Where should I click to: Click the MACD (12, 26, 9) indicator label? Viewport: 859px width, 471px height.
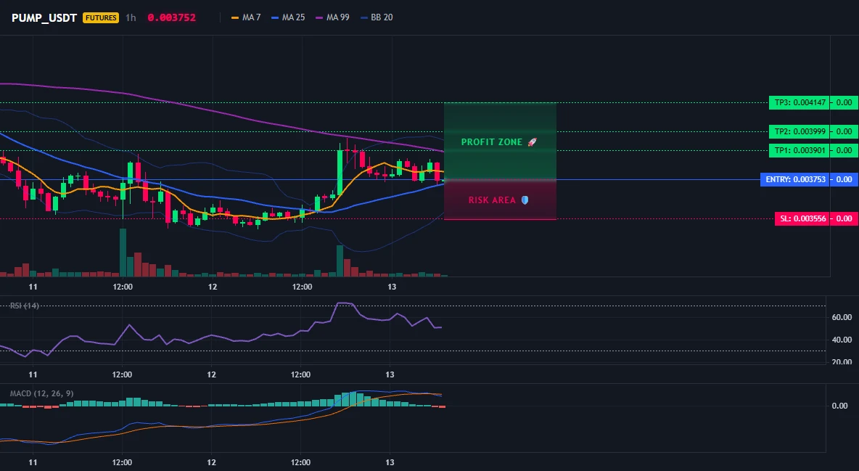point(41,393)
